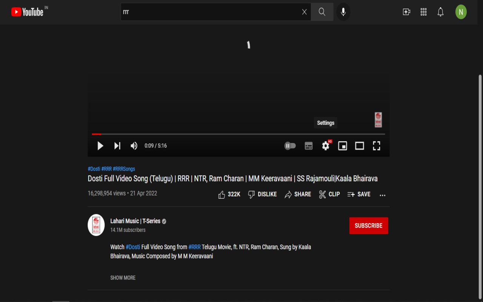Seek on the video progress bar

(238, 134)
